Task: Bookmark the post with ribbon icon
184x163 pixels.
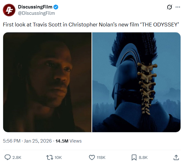Action: [x=134, y=157]
